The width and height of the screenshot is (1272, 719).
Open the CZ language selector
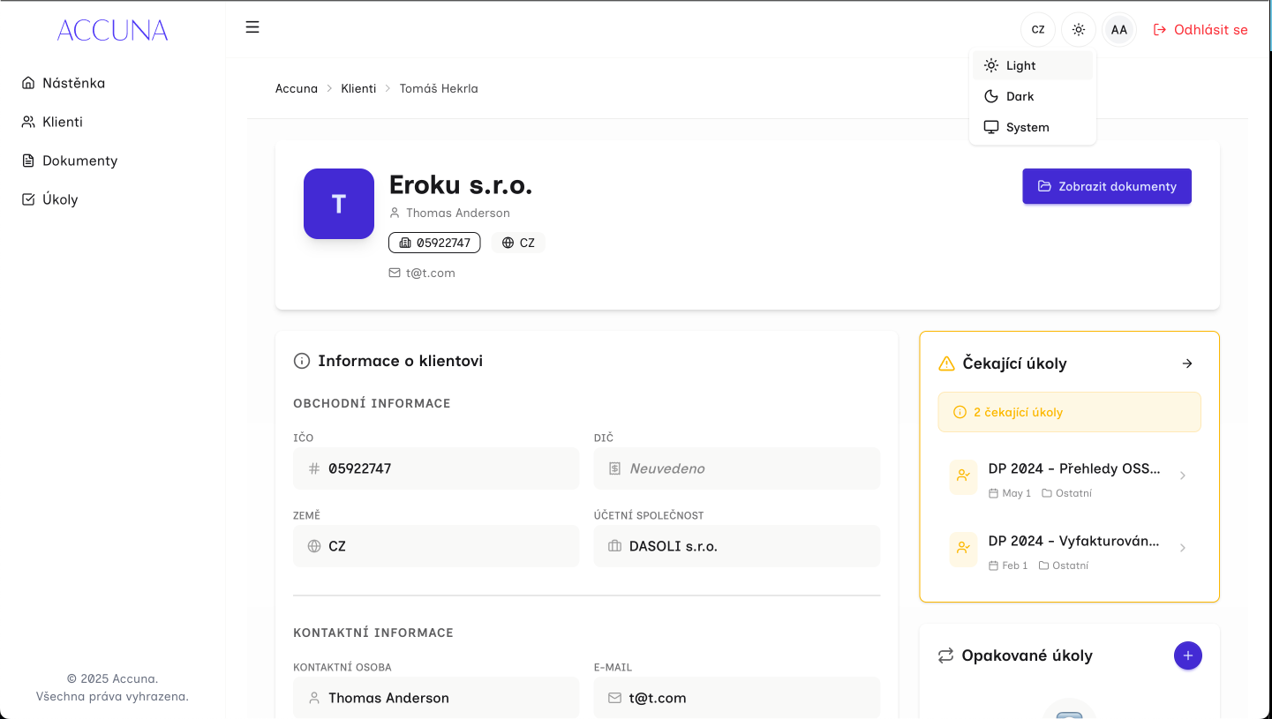pyautogui.click(x=1038, y=29)
